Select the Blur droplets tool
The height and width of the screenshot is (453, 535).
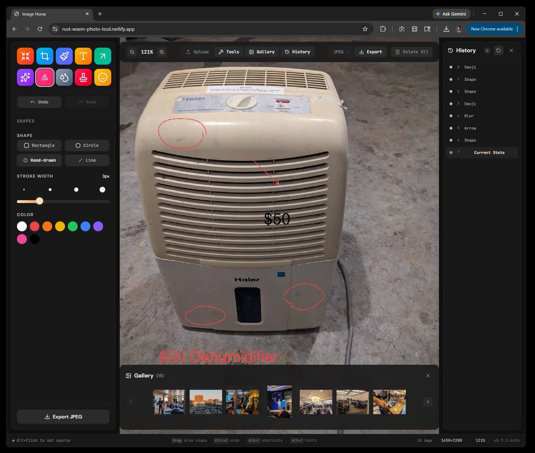point(64,77)
